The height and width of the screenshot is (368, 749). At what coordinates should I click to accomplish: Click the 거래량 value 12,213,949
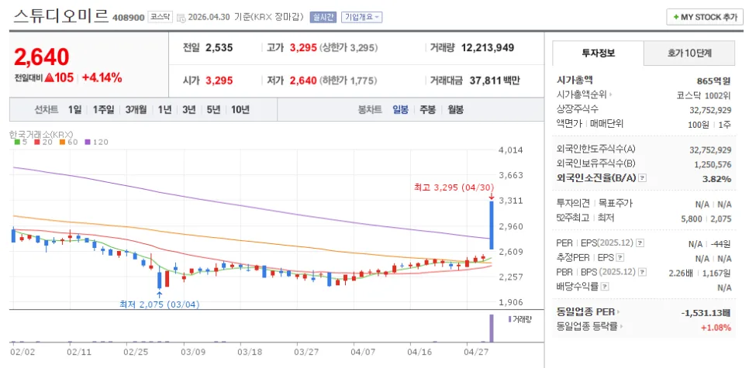point(487,48)
